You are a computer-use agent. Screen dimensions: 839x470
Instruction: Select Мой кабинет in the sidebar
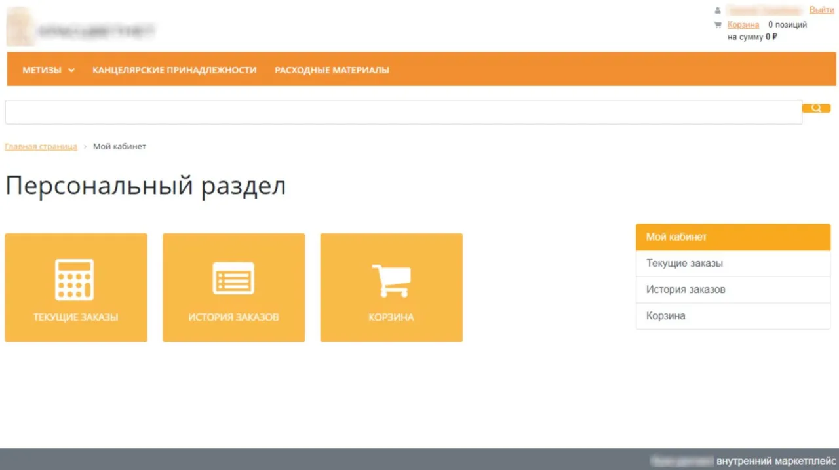pos(733,237)
